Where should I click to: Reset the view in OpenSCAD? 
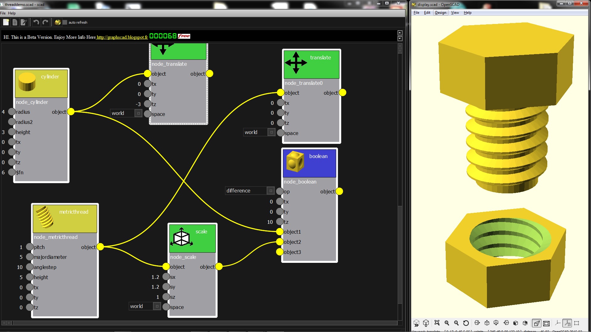tap(466, 323)
